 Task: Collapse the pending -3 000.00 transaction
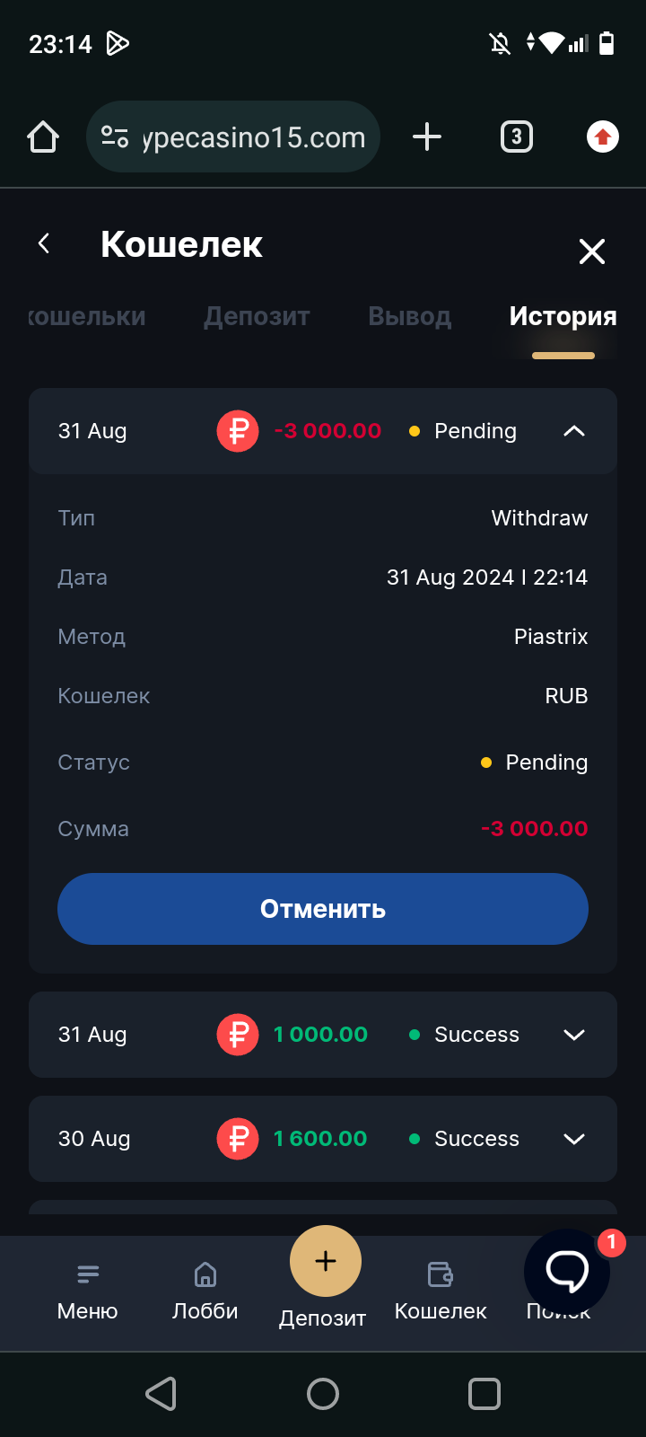(x=574, y=431)
